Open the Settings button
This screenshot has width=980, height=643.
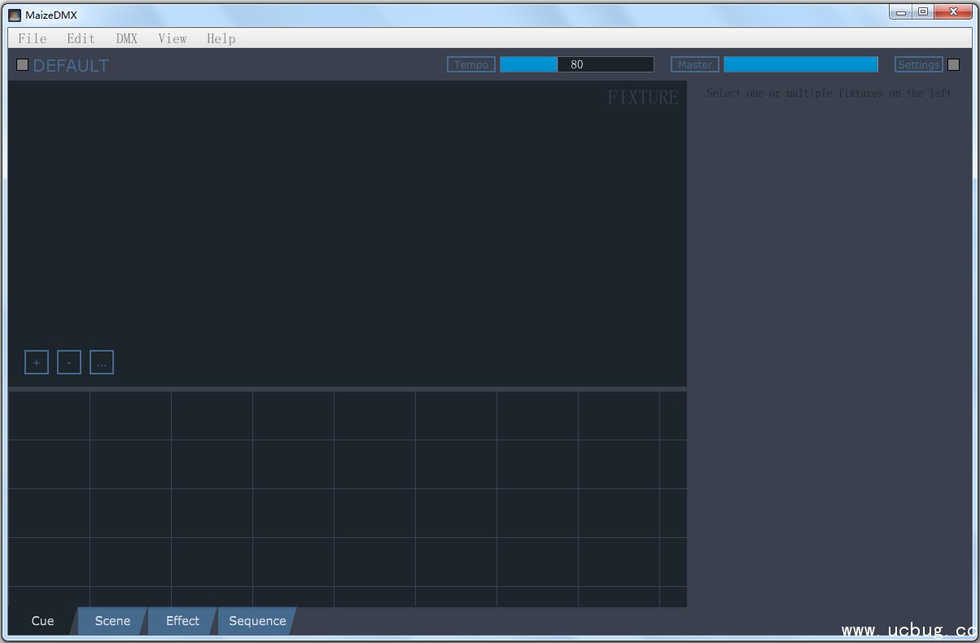tap(918, 64)
